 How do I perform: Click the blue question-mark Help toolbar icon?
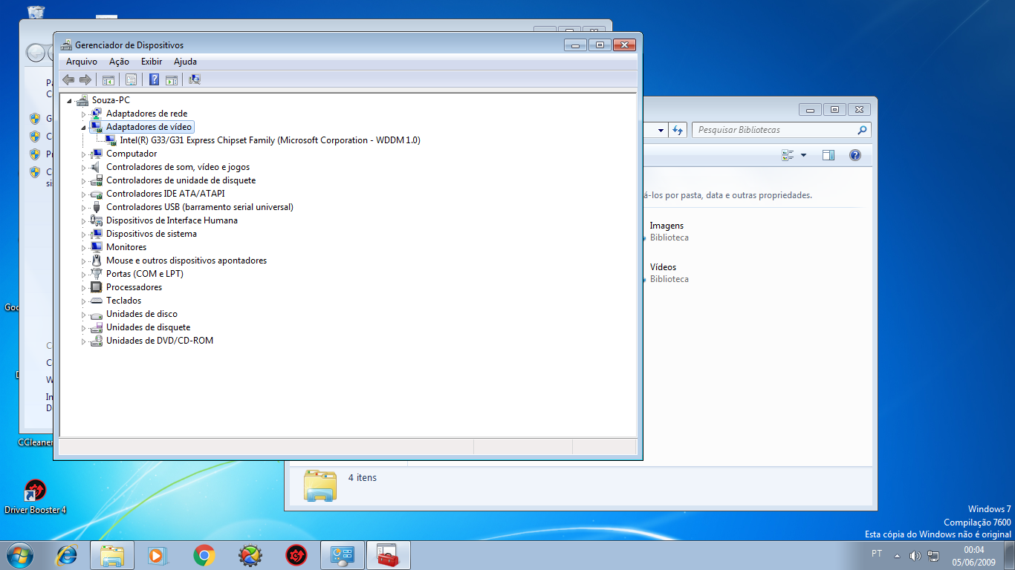tap(154, 79)
